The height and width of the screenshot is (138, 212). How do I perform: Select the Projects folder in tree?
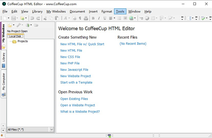pos(23,41)
